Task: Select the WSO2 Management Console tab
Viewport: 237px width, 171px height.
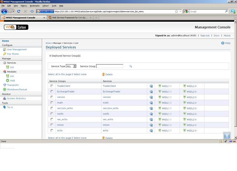Action: pos(24,17)
